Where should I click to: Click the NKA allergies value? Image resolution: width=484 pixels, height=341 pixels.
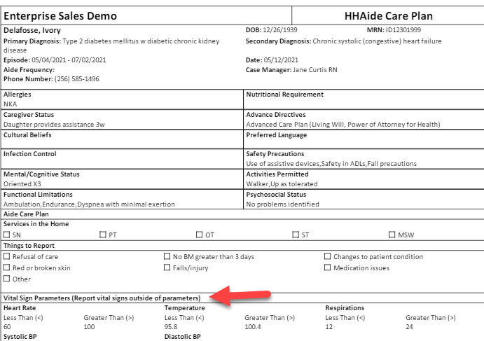11,104
